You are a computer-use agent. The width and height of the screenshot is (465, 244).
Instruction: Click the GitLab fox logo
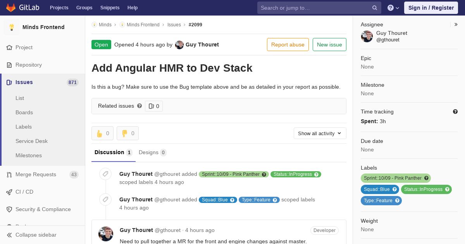point(11,8)
